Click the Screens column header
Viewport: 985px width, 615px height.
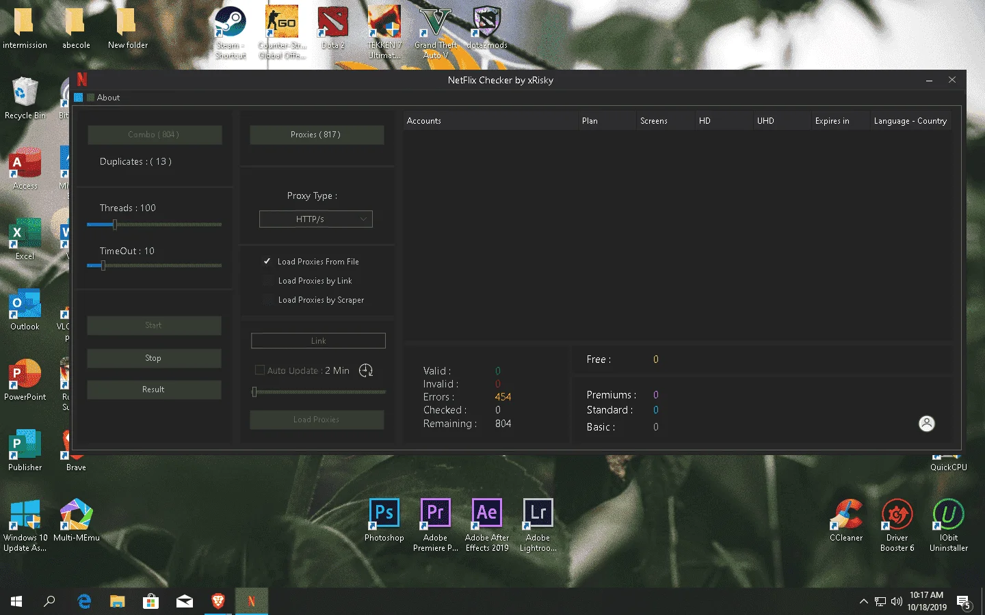tap(666, 121)
